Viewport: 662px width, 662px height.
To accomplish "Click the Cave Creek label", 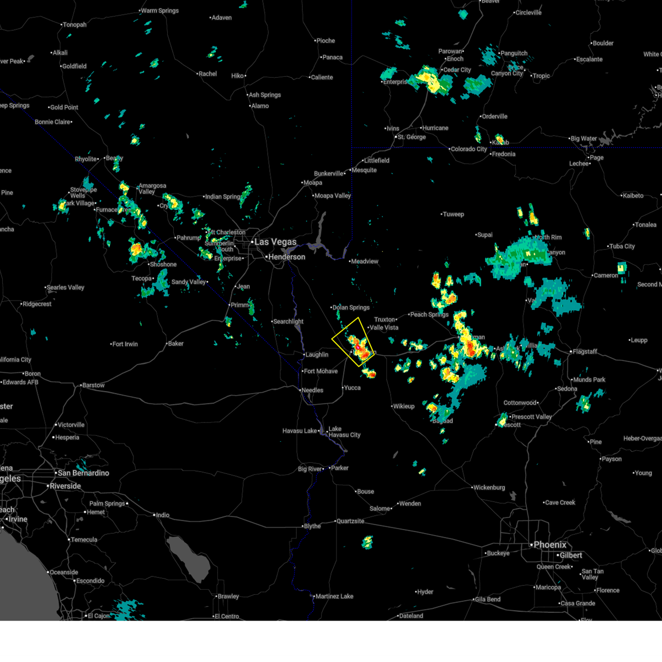I will point(560,503).
